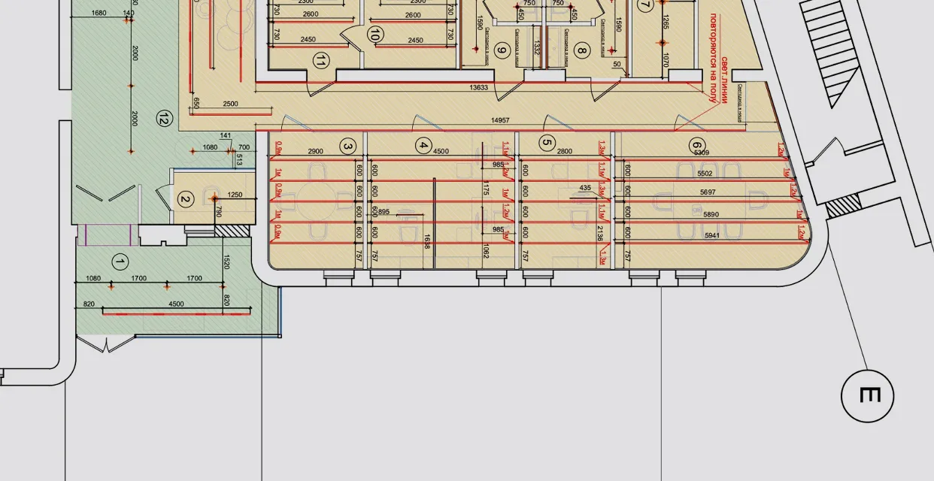Viewport: 934px width, 481px height.
Task: Select the 5502 light line dimension
Action: (x=705, y=174)
